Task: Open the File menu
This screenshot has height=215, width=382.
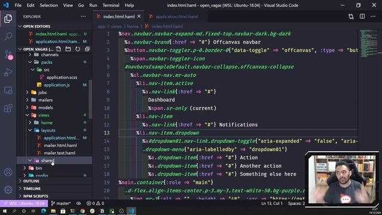Action: pyautogui.click(x=18, y=5)
